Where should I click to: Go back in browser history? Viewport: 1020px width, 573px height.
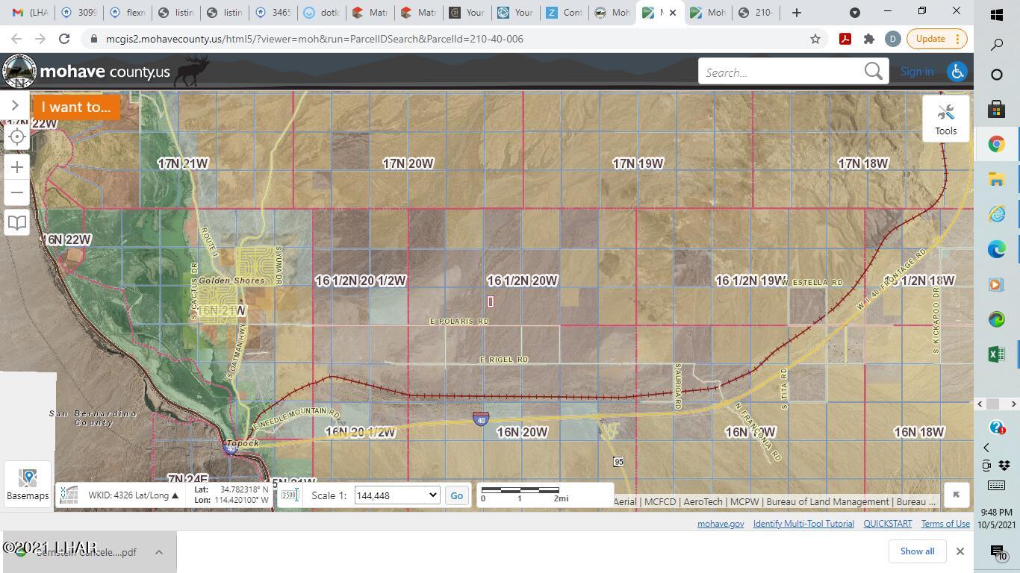(x=16, y=39)
